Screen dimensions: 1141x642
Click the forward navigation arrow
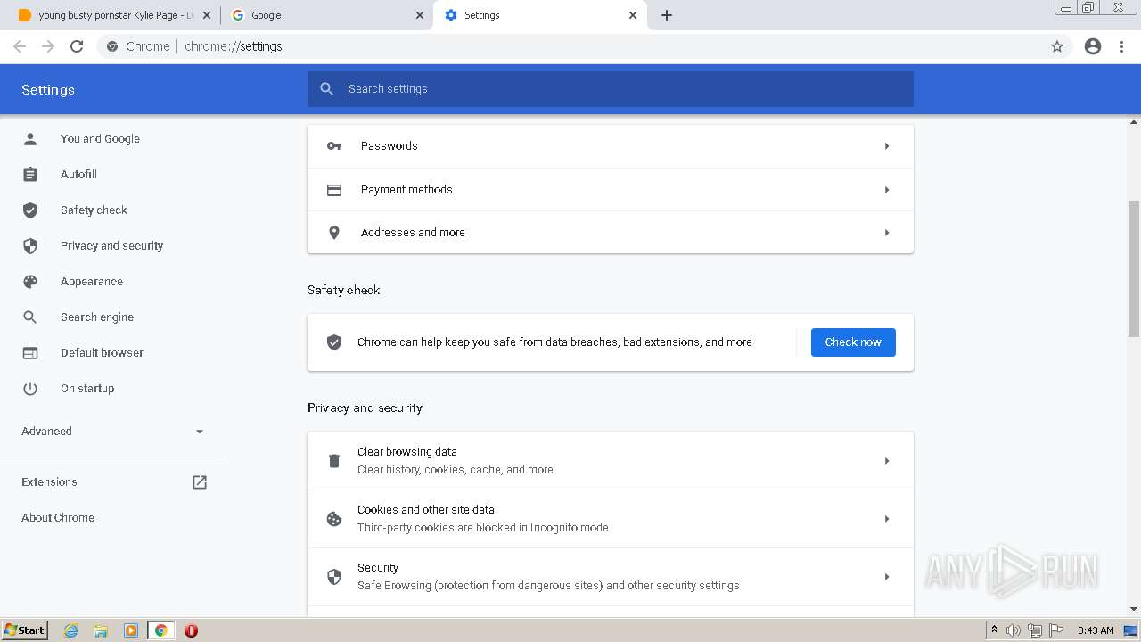pos(48,46)
